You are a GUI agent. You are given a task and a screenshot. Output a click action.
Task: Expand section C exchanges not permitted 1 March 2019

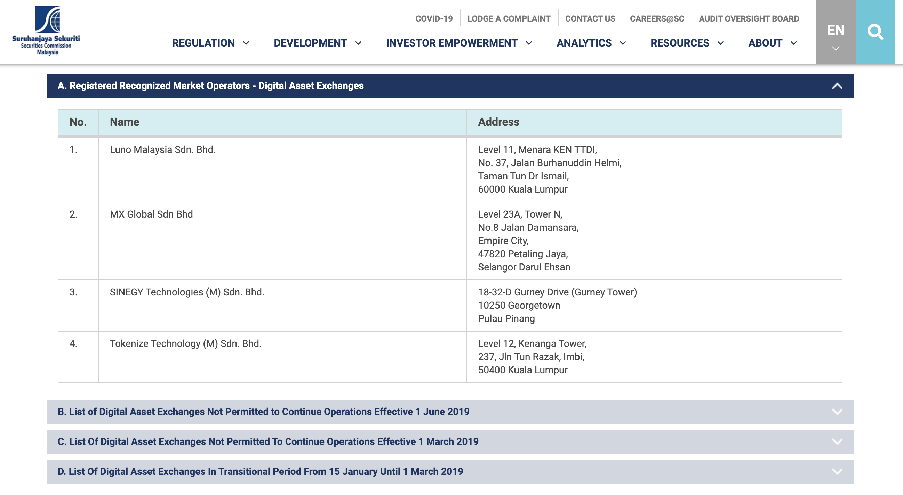tap(450, 441)
